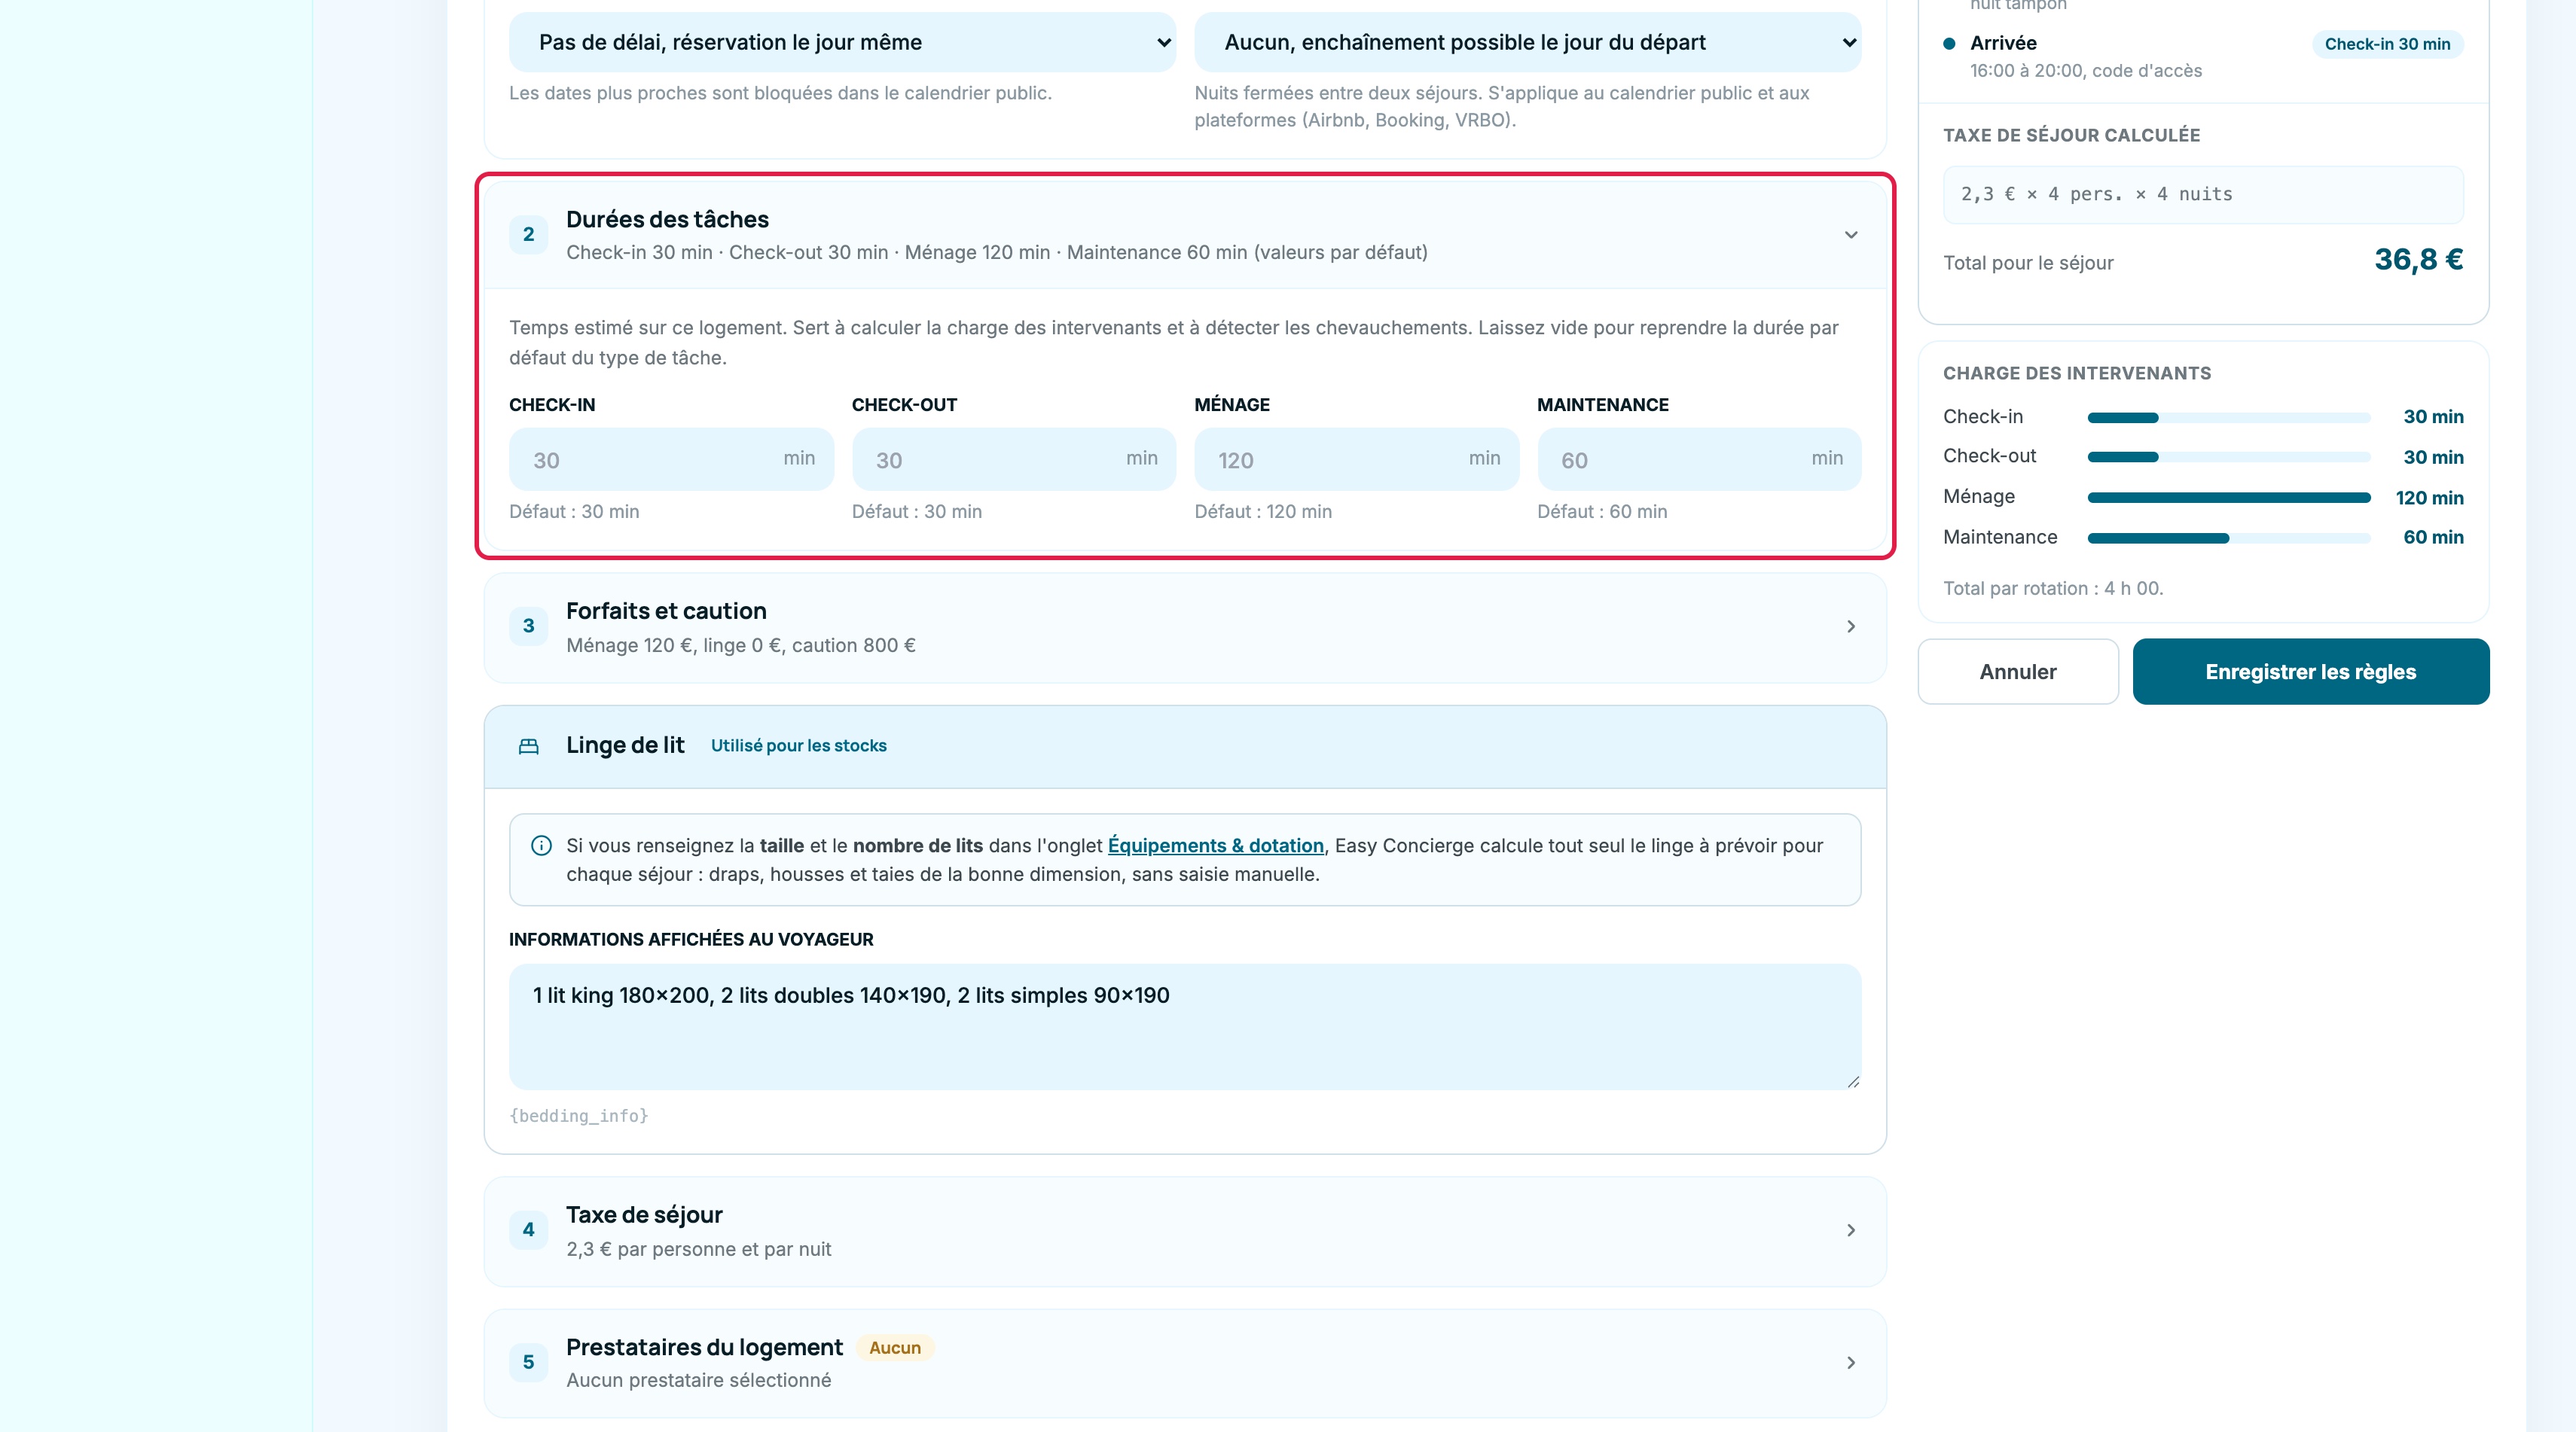Viewport: 2576px width, 1432px height.
Task: Click step number 4 badge for Taxe de séjour
Action: click(528, 1230)
